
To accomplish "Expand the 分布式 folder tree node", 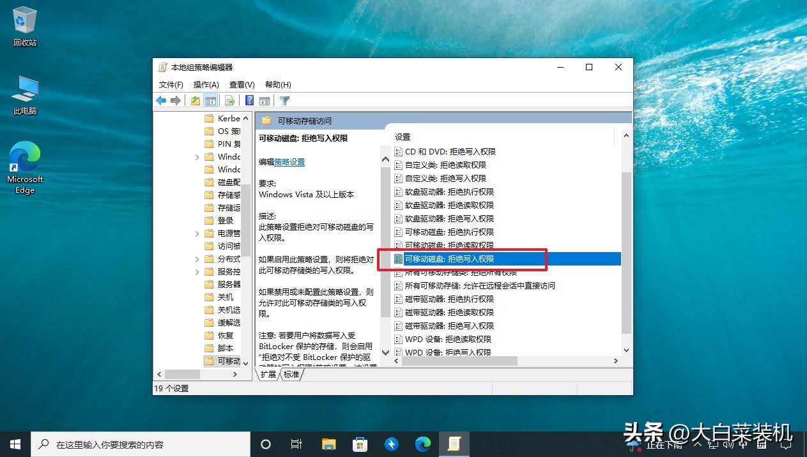I will 197,259.
